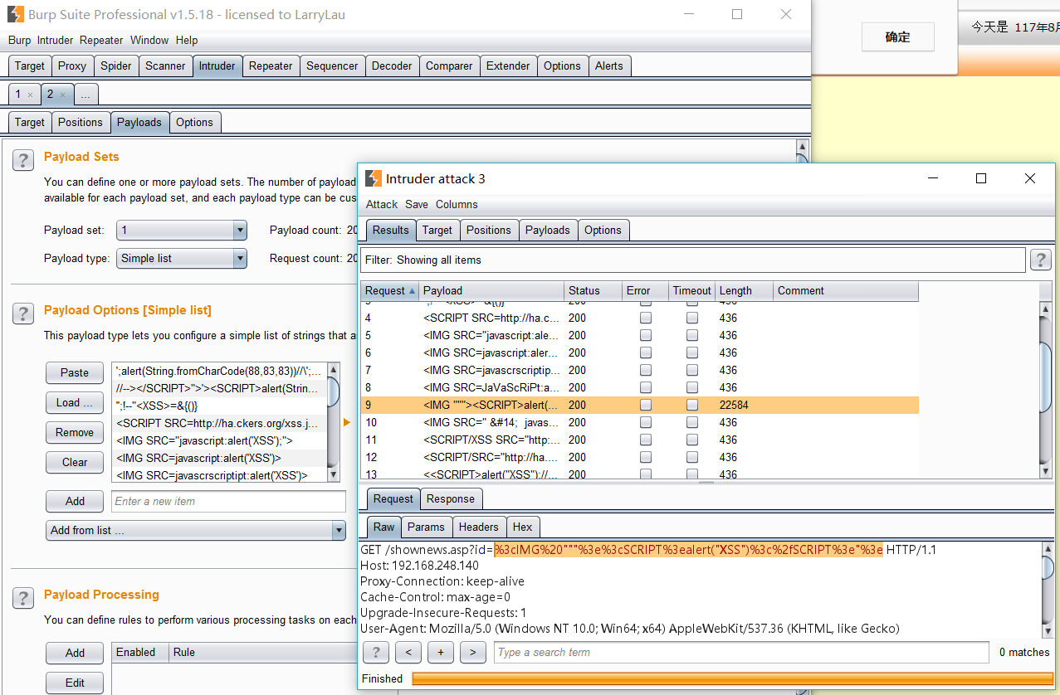Image resolution: width=1060 pixels, height=695 pixels.
Task: Switch to the Repeater main tab
Action: (271, 66)
